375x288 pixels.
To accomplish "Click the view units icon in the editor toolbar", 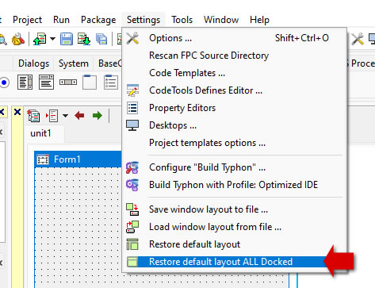I will click(33, 116).
